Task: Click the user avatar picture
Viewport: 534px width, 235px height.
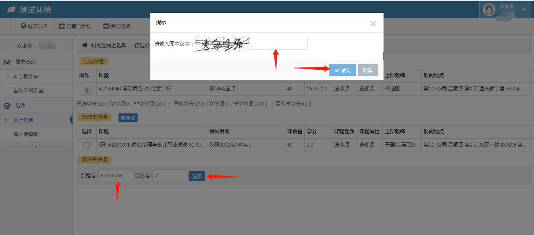Action: point(489,9)
